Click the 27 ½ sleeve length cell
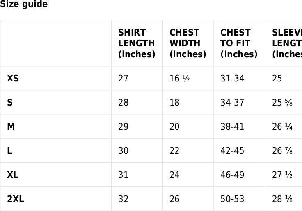 [282, 175]
